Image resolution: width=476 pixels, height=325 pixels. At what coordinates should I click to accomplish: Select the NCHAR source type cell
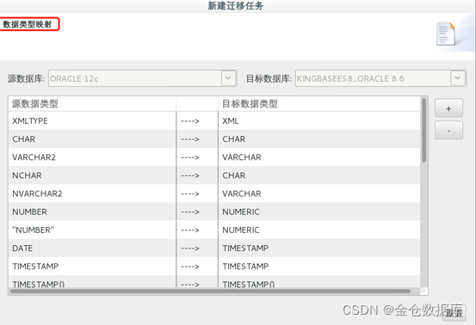92,175
